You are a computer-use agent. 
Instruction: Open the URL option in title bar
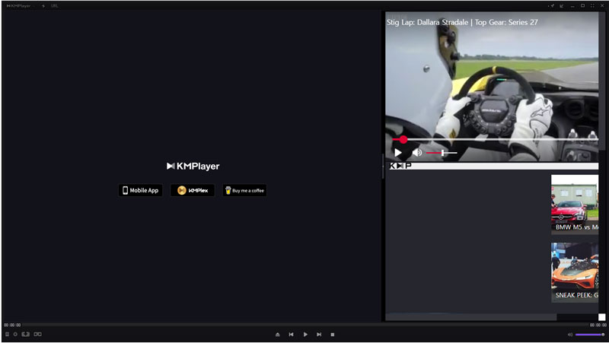[x=54, y=6]
